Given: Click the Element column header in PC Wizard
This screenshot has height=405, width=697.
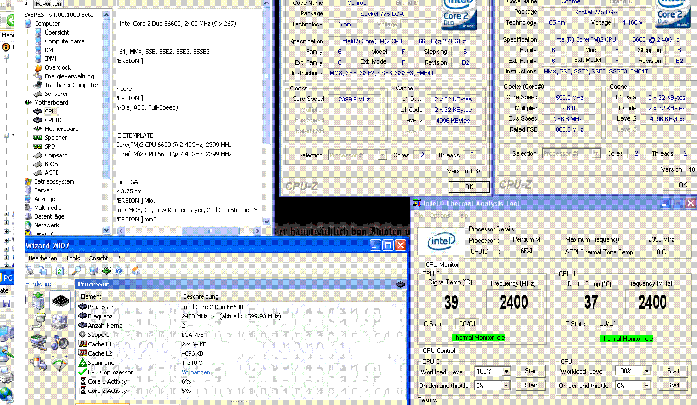Looking at the screenshot, I should tap(128, 296).
